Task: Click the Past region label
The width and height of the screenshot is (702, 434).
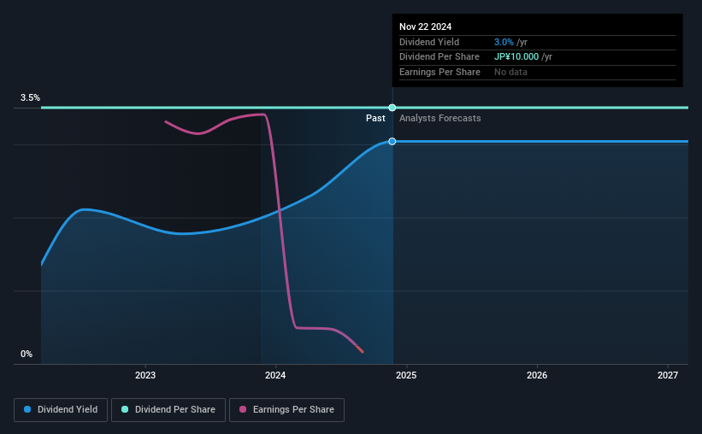Action: (375, 118)
